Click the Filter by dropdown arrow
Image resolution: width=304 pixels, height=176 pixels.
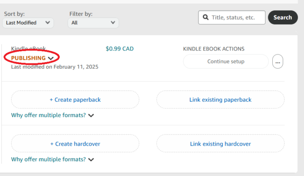click(x=113, y=23)
